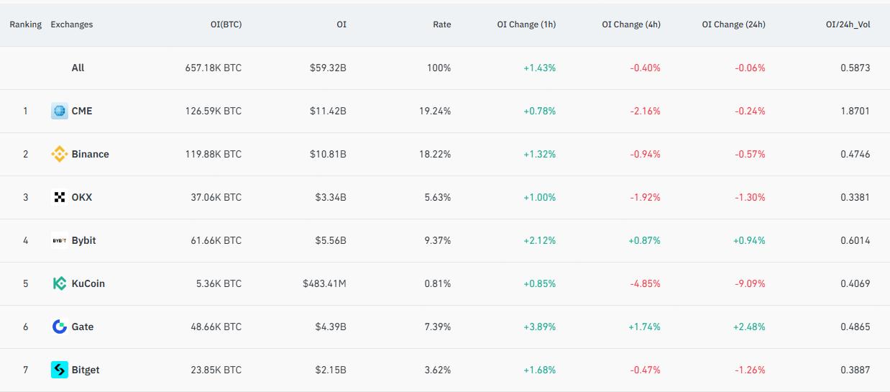
Task: Sort by OI(BTC) column header
Action: 226,24
